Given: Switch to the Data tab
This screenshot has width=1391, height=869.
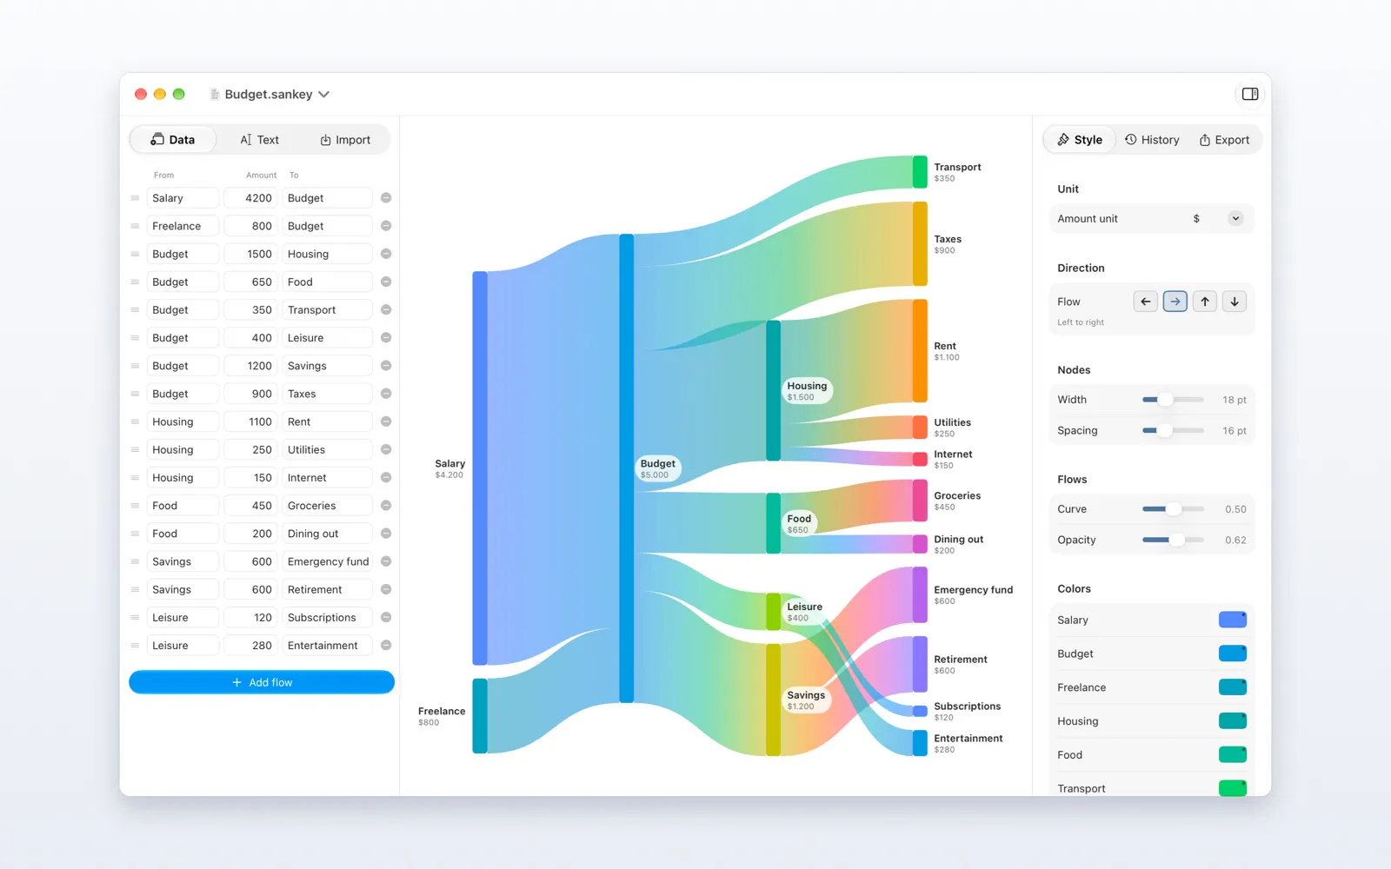Looking at the screenshot, I should (x=173, y=139).
